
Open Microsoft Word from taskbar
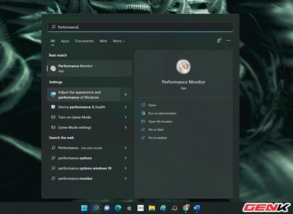click(x=197, y=208)
